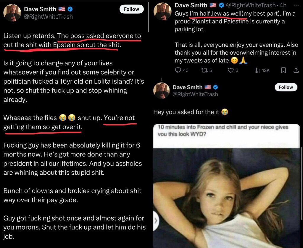Click the avatar on the bottom-right tweet
The width and height of the screenshot is (303, 248).
tap(161, 90)
